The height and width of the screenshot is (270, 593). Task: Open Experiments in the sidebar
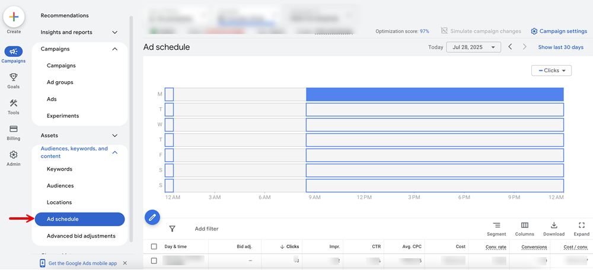(x=63, y=115)
